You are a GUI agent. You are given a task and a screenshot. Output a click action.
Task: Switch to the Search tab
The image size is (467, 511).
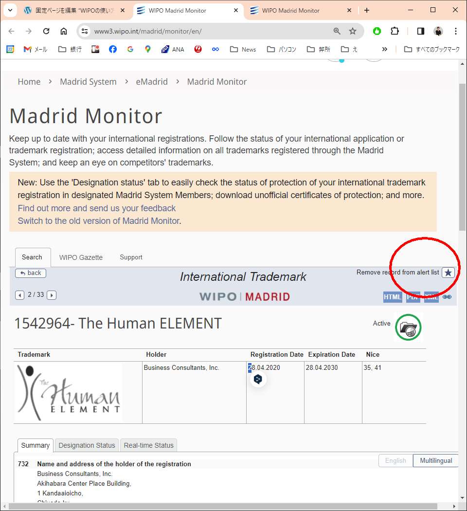[x=32, y=257]
